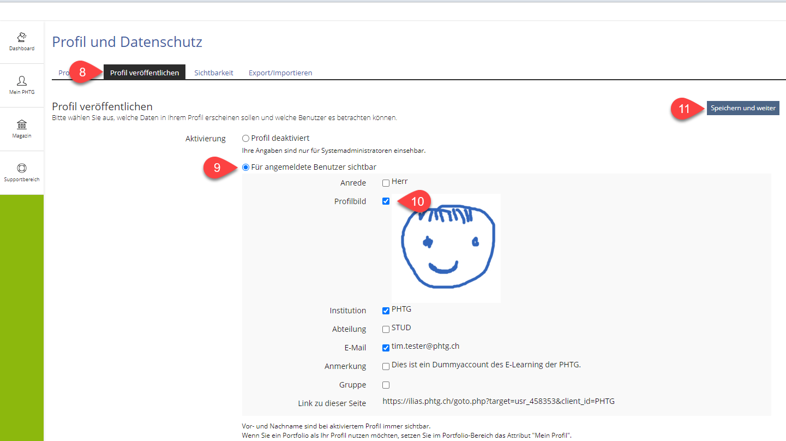Click the smiley profile picture thumbnail
Viewport: 786px width, 441px height.
pos(446,248)
